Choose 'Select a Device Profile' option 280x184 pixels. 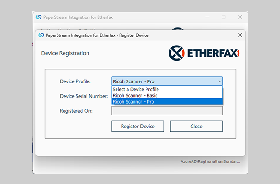pyautogui.click(x=167, y=89)
